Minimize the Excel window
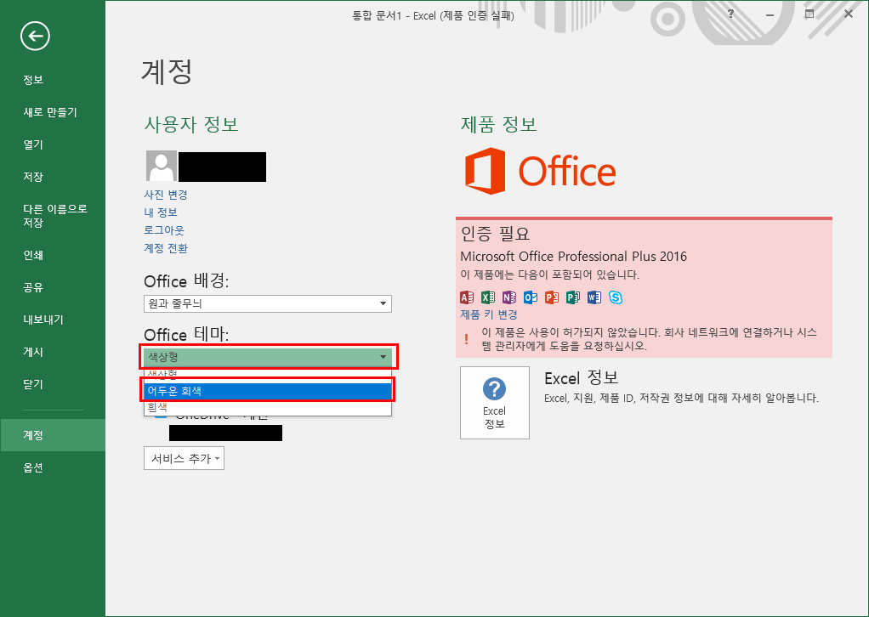869x617 pixels. 770,14
